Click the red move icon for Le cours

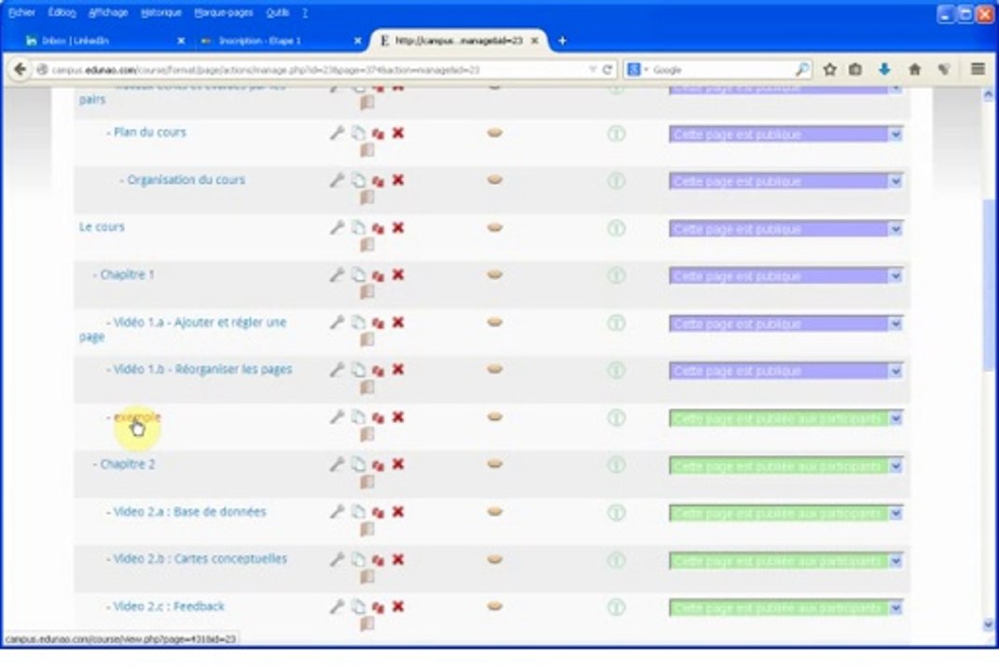378,229
